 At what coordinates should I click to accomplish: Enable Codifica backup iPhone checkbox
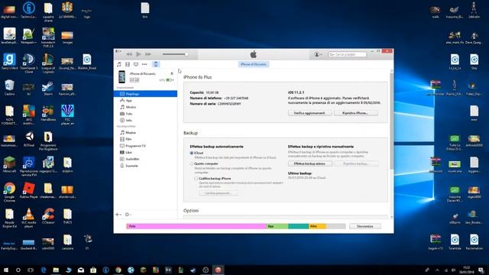196,179
